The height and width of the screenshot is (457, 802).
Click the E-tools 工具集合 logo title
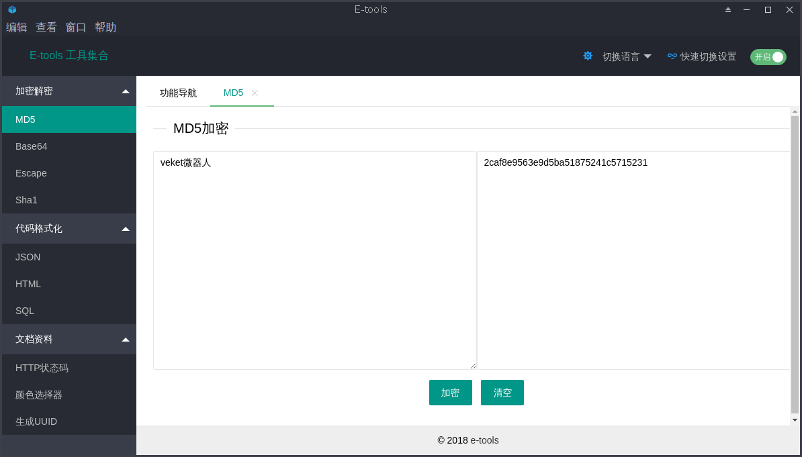click(69, 55)
